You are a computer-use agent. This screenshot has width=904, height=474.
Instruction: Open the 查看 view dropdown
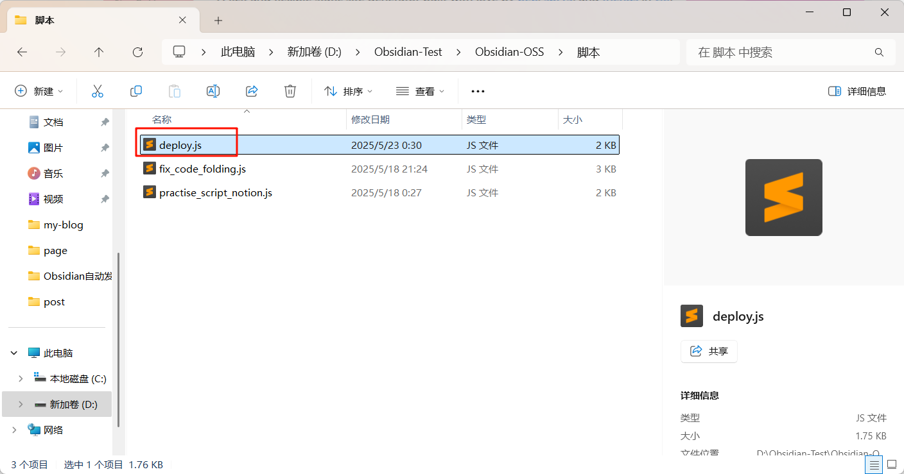(x=421, y=91)
